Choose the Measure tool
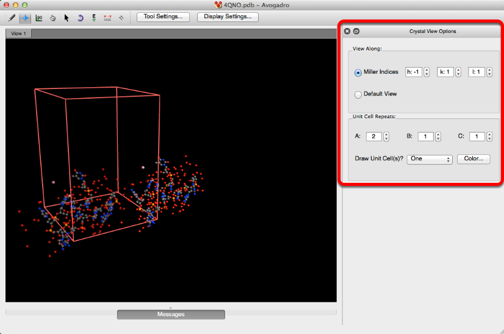 point(107,18)
